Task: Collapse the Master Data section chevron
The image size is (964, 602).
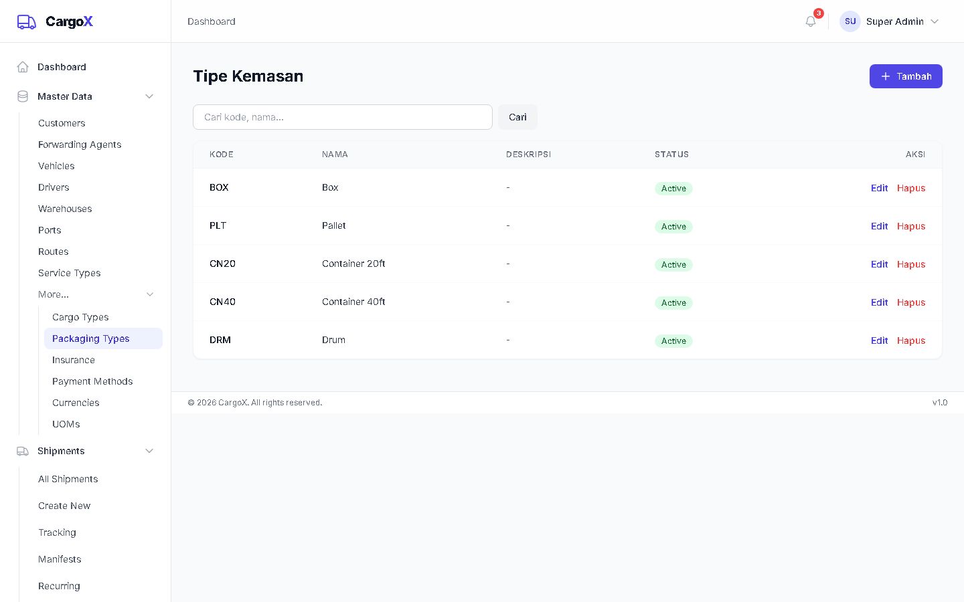Action: (x=149, y=96)
